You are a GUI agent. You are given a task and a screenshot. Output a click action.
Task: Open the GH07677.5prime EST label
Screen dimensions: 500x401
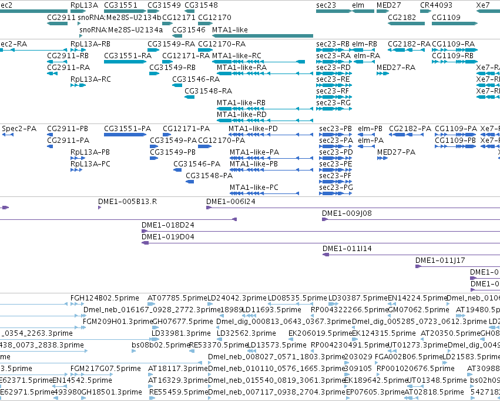[183, 321]
